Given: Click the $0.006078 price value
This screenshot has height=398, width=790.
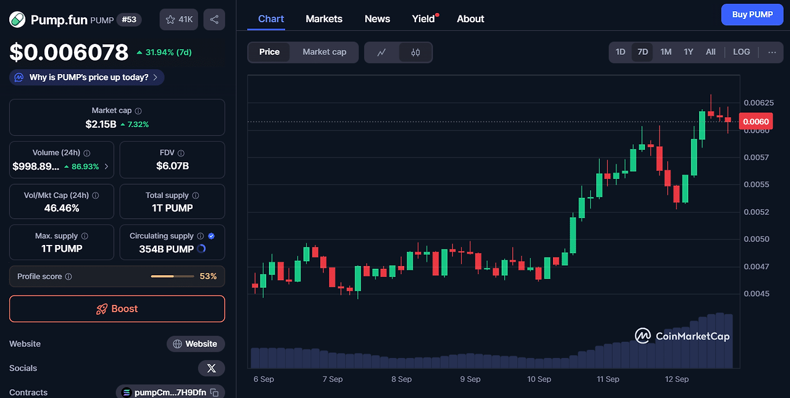Looking at the screenshot, I should click(69, 52).
